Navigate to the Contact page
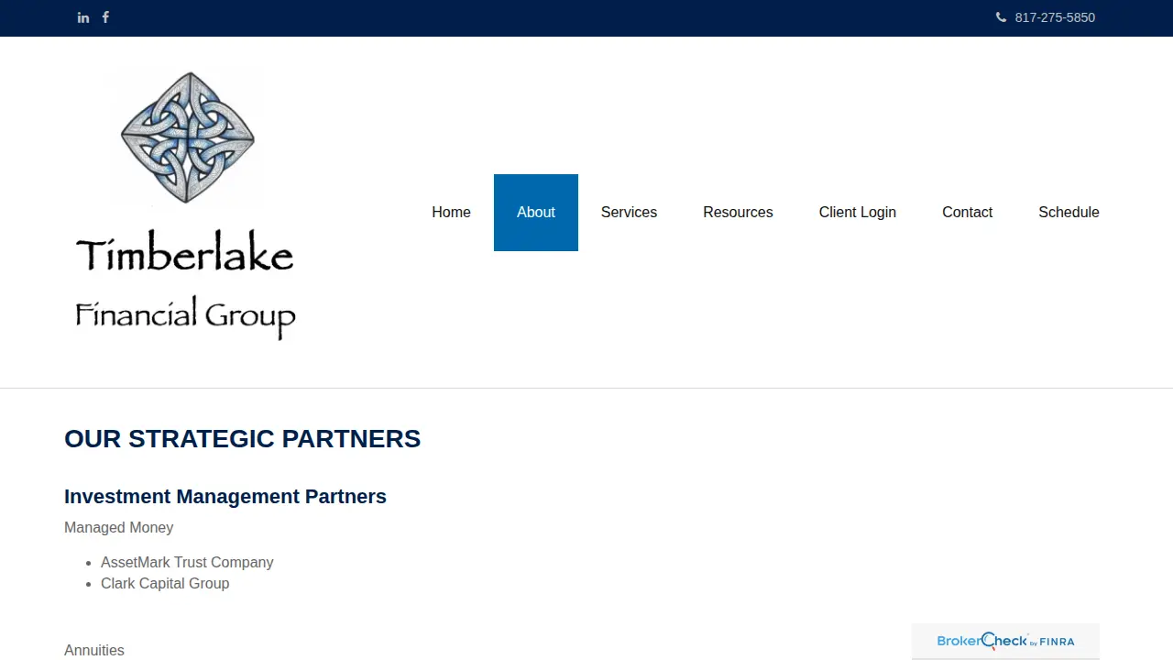 click(x=967, y=213)
